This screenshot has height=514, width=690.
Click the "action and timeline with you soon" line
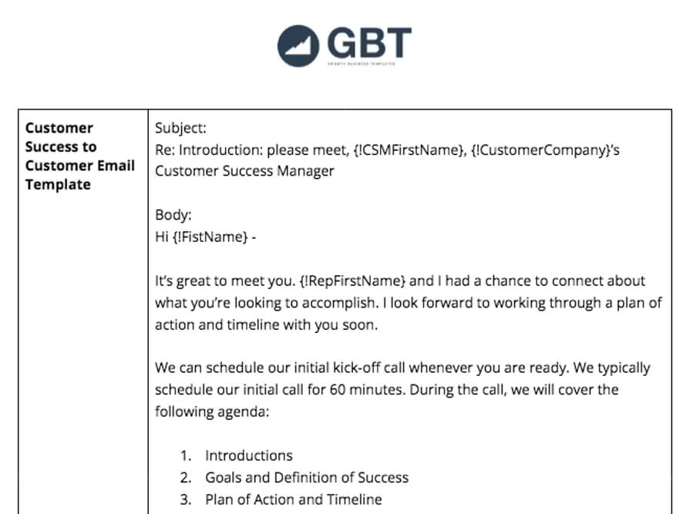(266, 324)
